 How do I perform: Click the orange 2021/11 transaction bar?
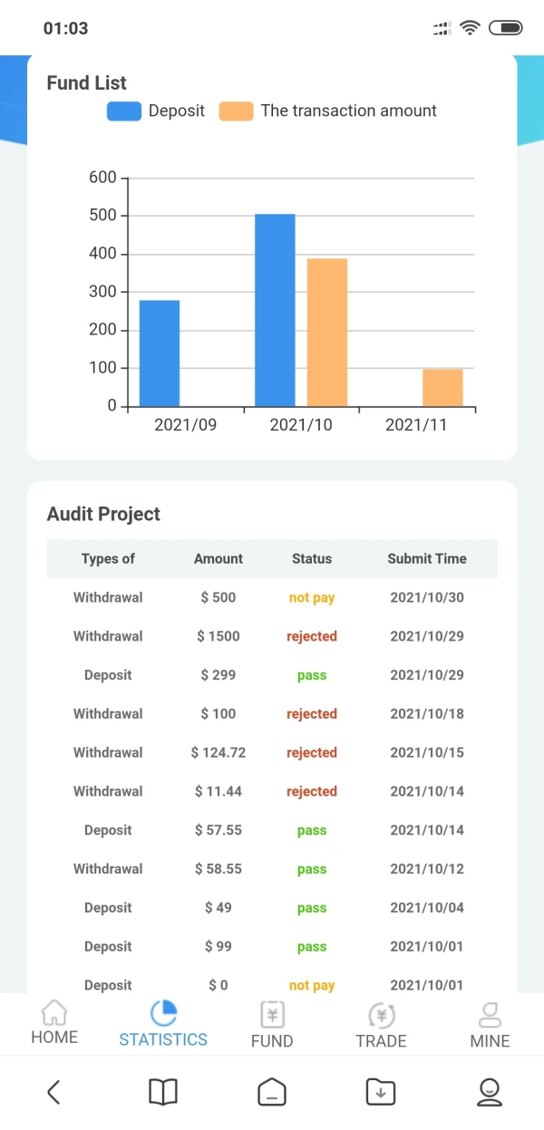pos(442,388)
